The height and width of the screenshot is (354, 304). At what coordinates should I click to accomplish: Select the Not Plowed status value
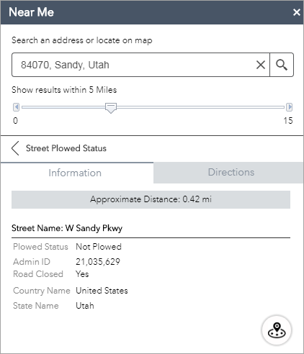pyautogui.click(x=99, y=247)
